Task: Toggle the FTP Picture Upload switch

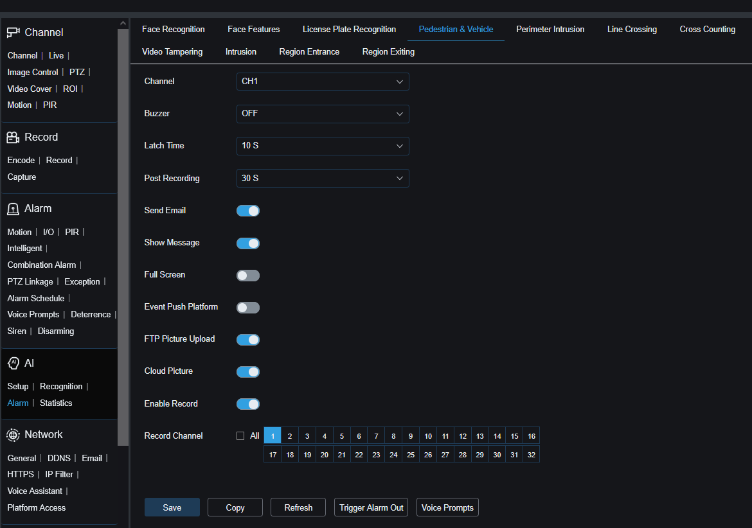Action: click(248, 340)
